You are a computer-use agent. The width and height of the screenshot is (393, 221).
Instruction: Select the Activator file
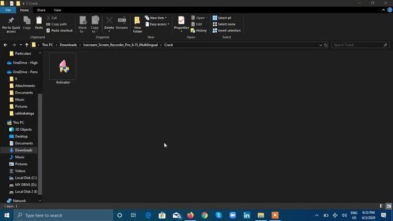(x=63, y=68)
